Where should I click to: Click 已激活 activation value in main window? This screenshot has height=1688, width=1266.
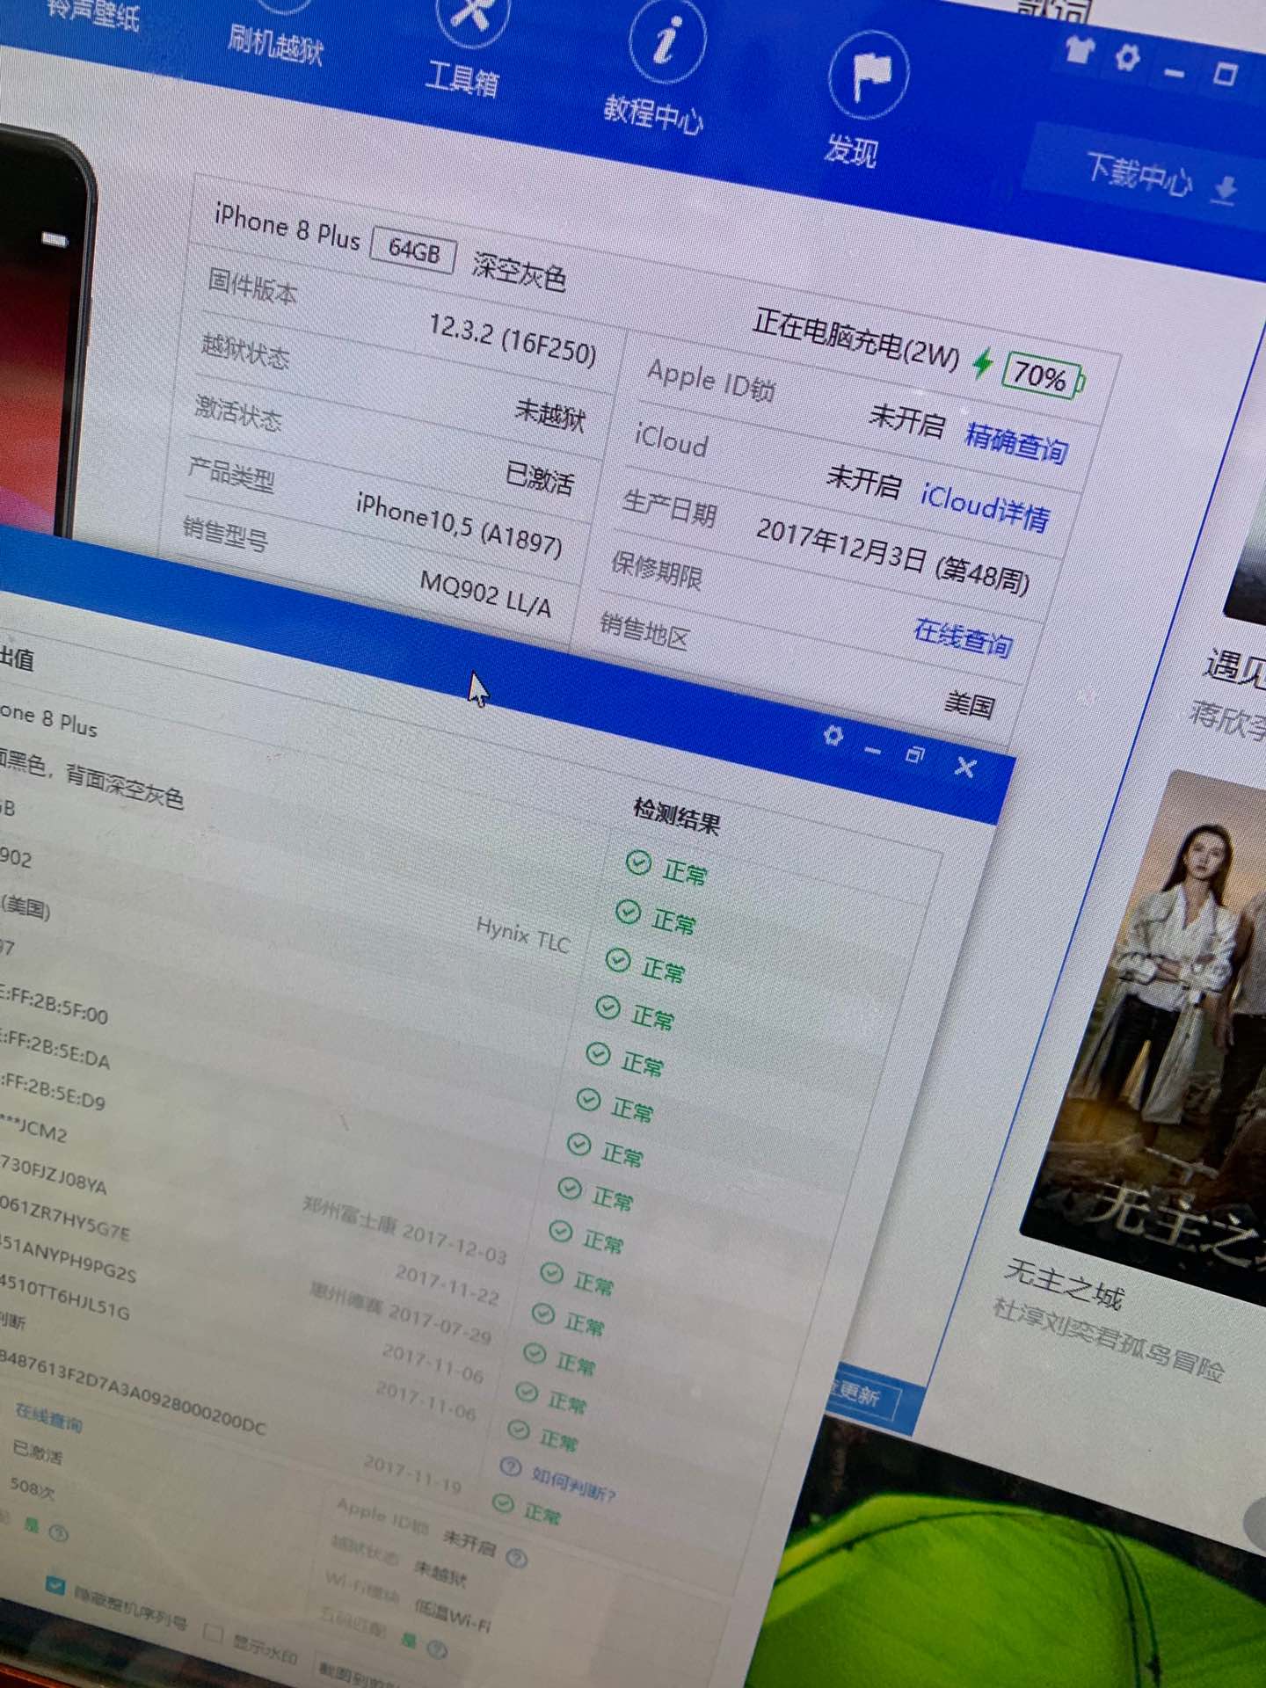pyautogui.click(x=540, y=477)
